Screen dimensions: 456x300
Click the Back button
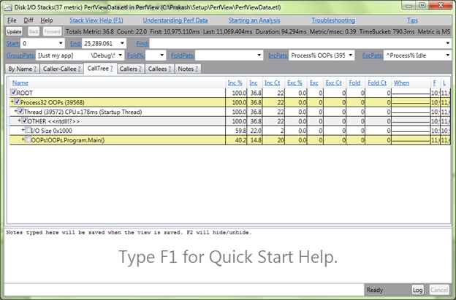click(x=34, y=31)
